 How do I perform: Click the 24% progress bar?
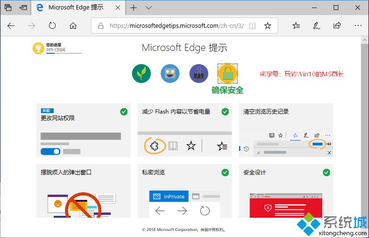pos(64,53)
